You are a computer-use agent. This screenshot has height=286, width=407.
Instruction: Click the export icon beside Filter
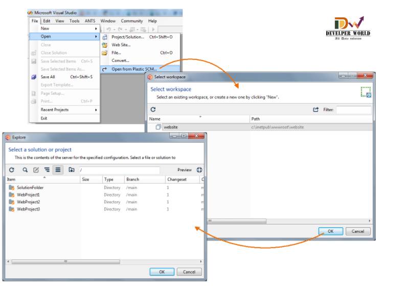pos(315,109)
